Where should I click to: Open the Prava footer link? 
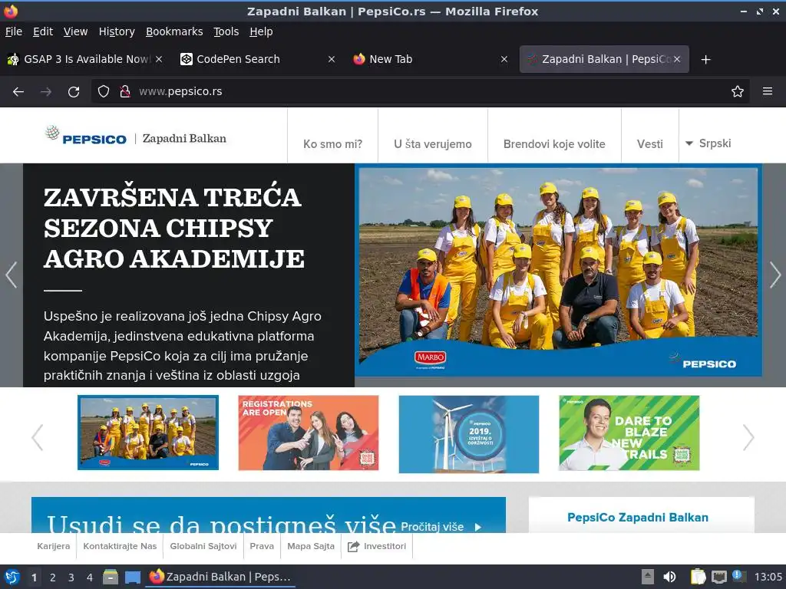262,546
